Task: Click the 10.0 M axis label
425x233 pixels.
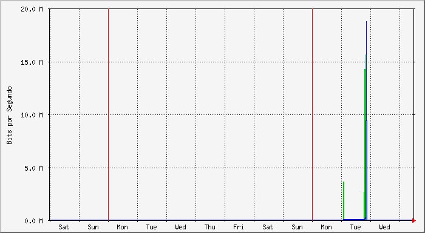Action: click(32, 115)
